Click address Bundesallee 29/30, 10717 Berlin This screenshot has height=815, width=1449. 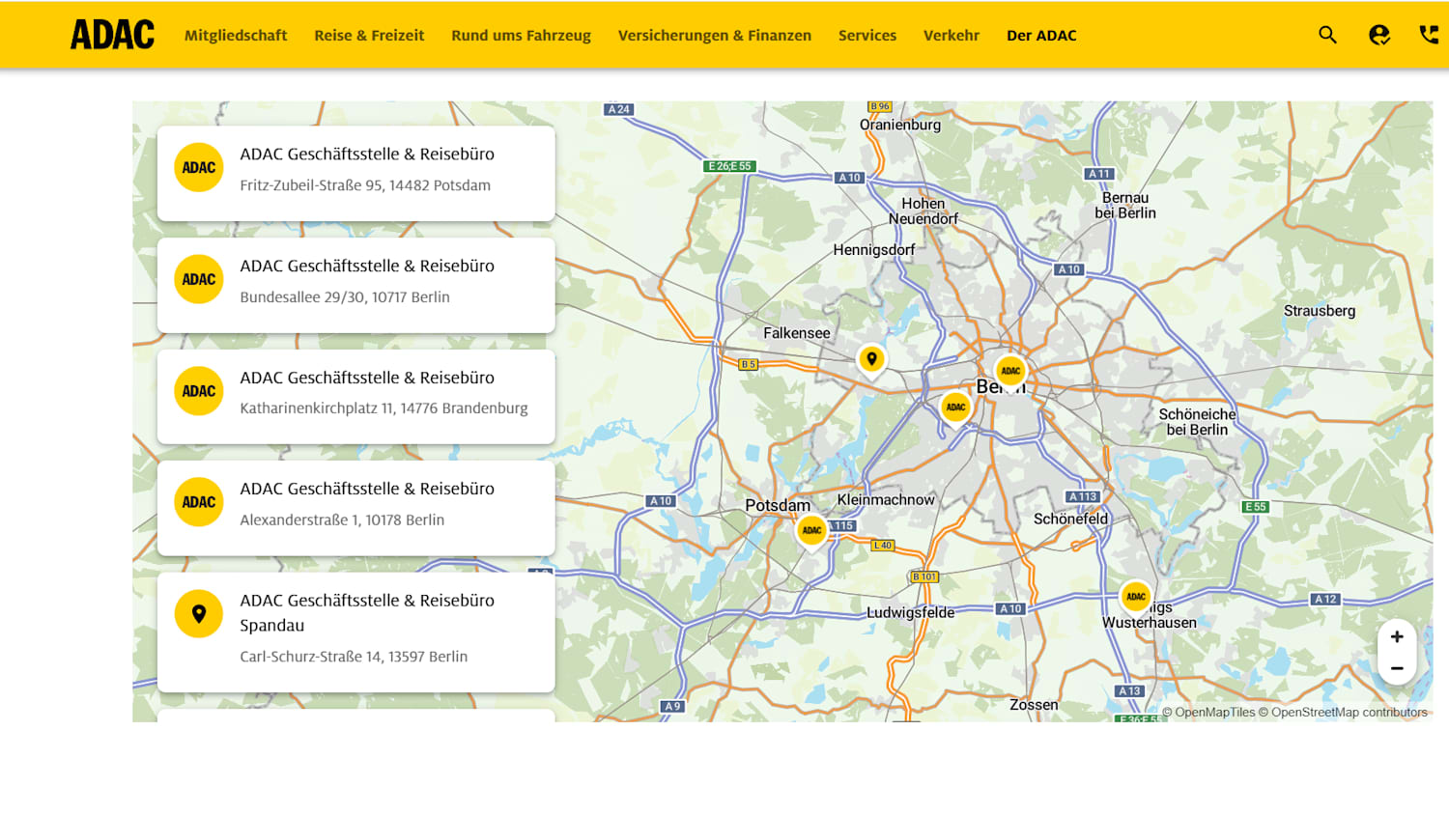[x=345, y=297]
